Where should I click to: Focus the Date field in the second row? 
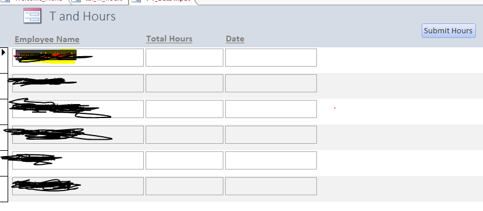coord(271,83)
